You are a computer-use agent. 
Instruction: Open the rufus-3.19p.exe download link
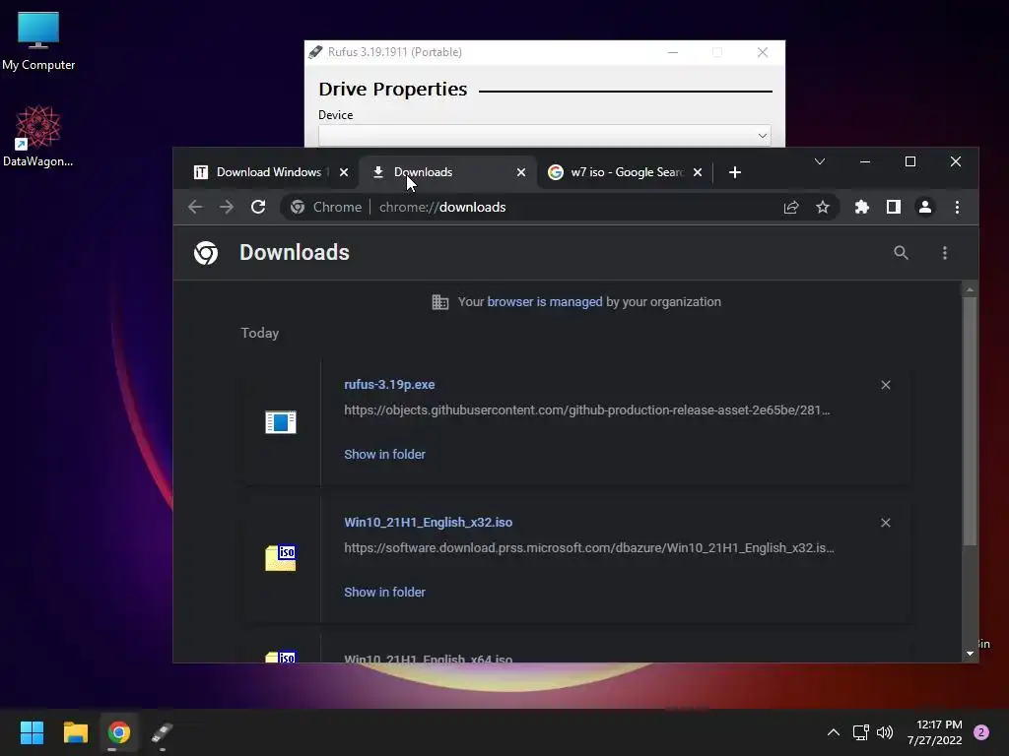[x=389, y=385]
